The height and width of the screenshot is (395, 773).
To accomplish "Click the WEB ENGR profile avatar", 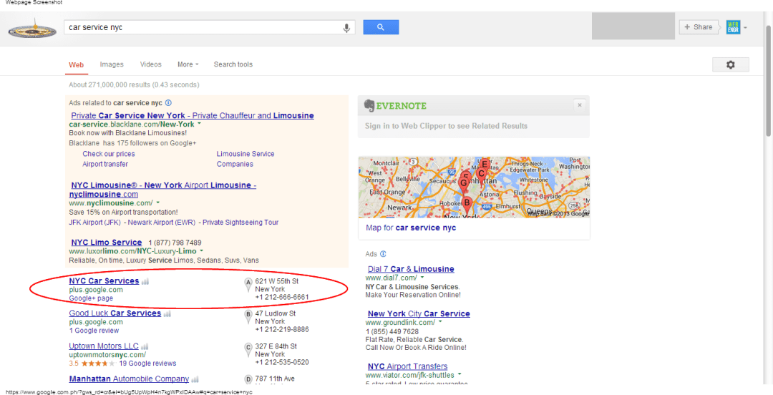I will (733, 28).
